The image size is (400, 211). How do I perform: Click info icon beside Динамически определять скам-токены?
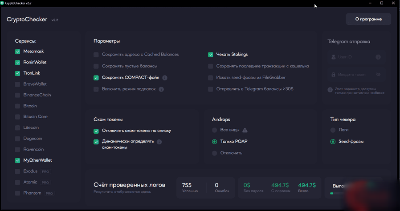(159, 142)
